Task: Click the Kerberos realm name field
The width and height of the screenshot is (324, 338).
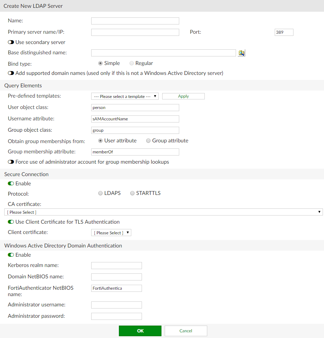Action: tap(116, 265)
